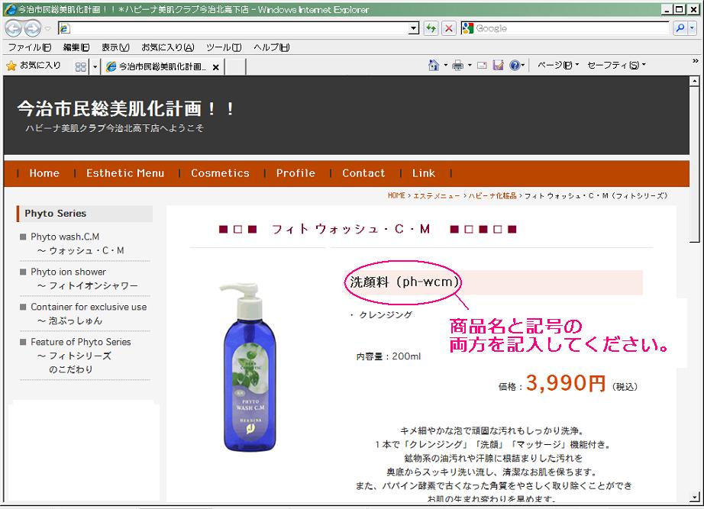Run search with the magnifier icon

(680, 28)
